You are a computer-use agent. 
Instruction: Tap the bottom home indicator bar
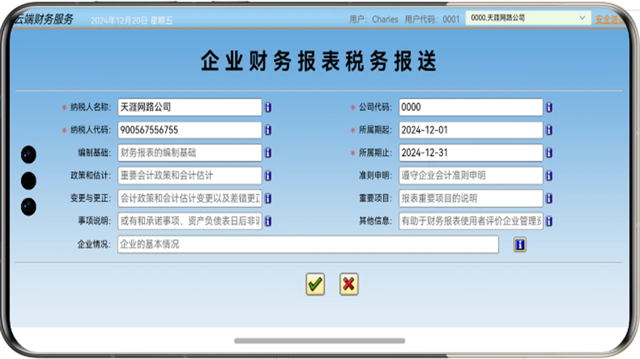319,341
